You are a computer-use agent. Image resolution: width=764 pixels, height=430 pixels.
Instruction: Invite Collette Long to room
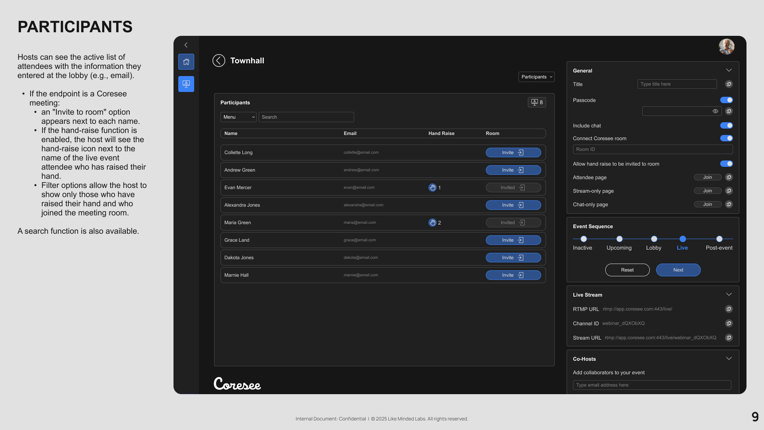[513, 152]
